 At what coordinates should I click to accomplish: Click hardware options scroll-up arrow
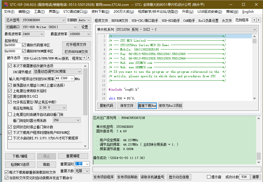coord(85,66)
